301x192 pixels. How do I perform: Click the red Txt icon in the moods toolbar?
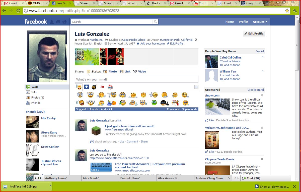point(102,87)
